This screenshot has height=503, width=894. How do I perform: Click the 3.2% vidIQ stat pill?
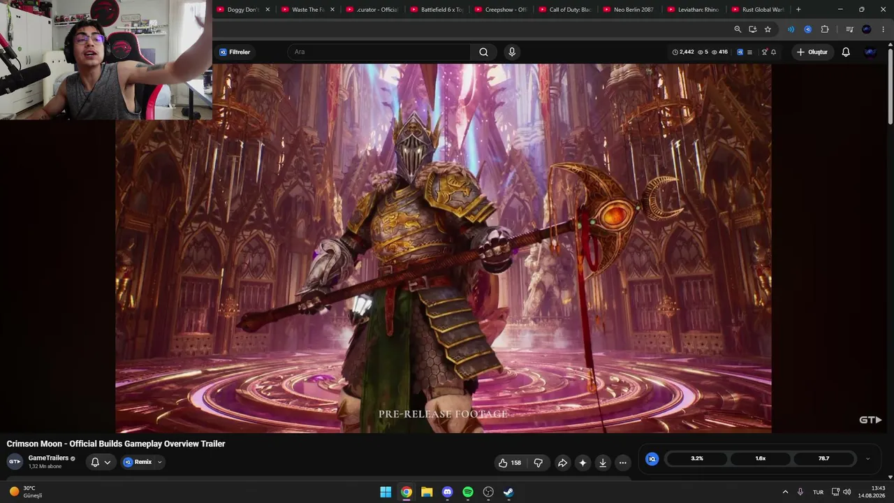click(x=697, y=459)
